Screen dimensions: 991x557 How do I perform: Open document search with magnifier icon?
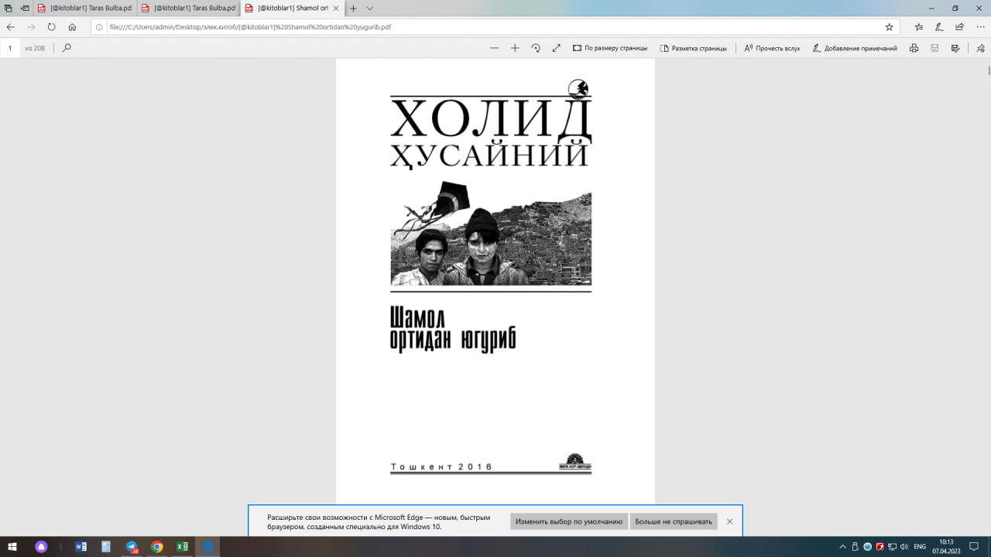click(67, 47)
